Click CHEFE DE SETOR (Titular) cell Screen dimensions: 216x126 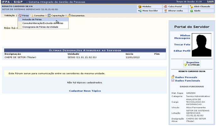(20, 58)
